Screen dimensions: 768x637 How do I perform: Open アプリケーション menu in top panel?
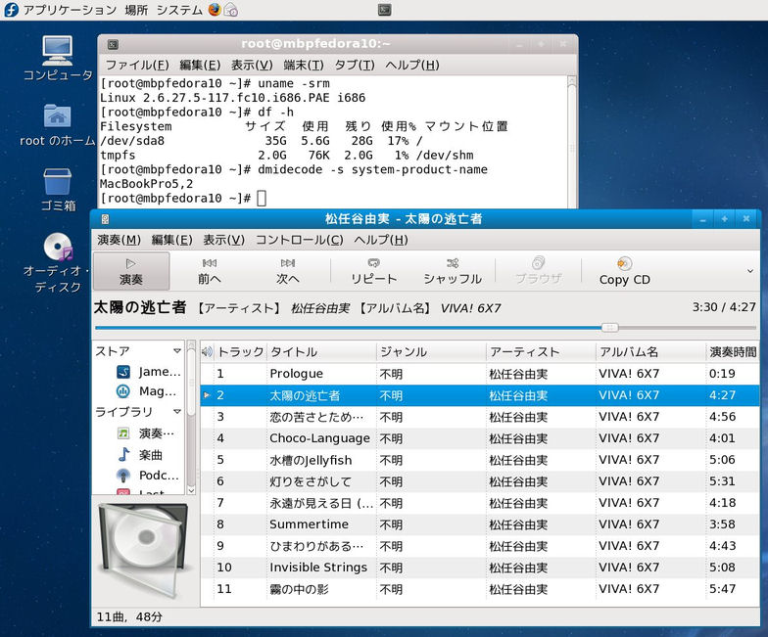click(x=70, y=10)
